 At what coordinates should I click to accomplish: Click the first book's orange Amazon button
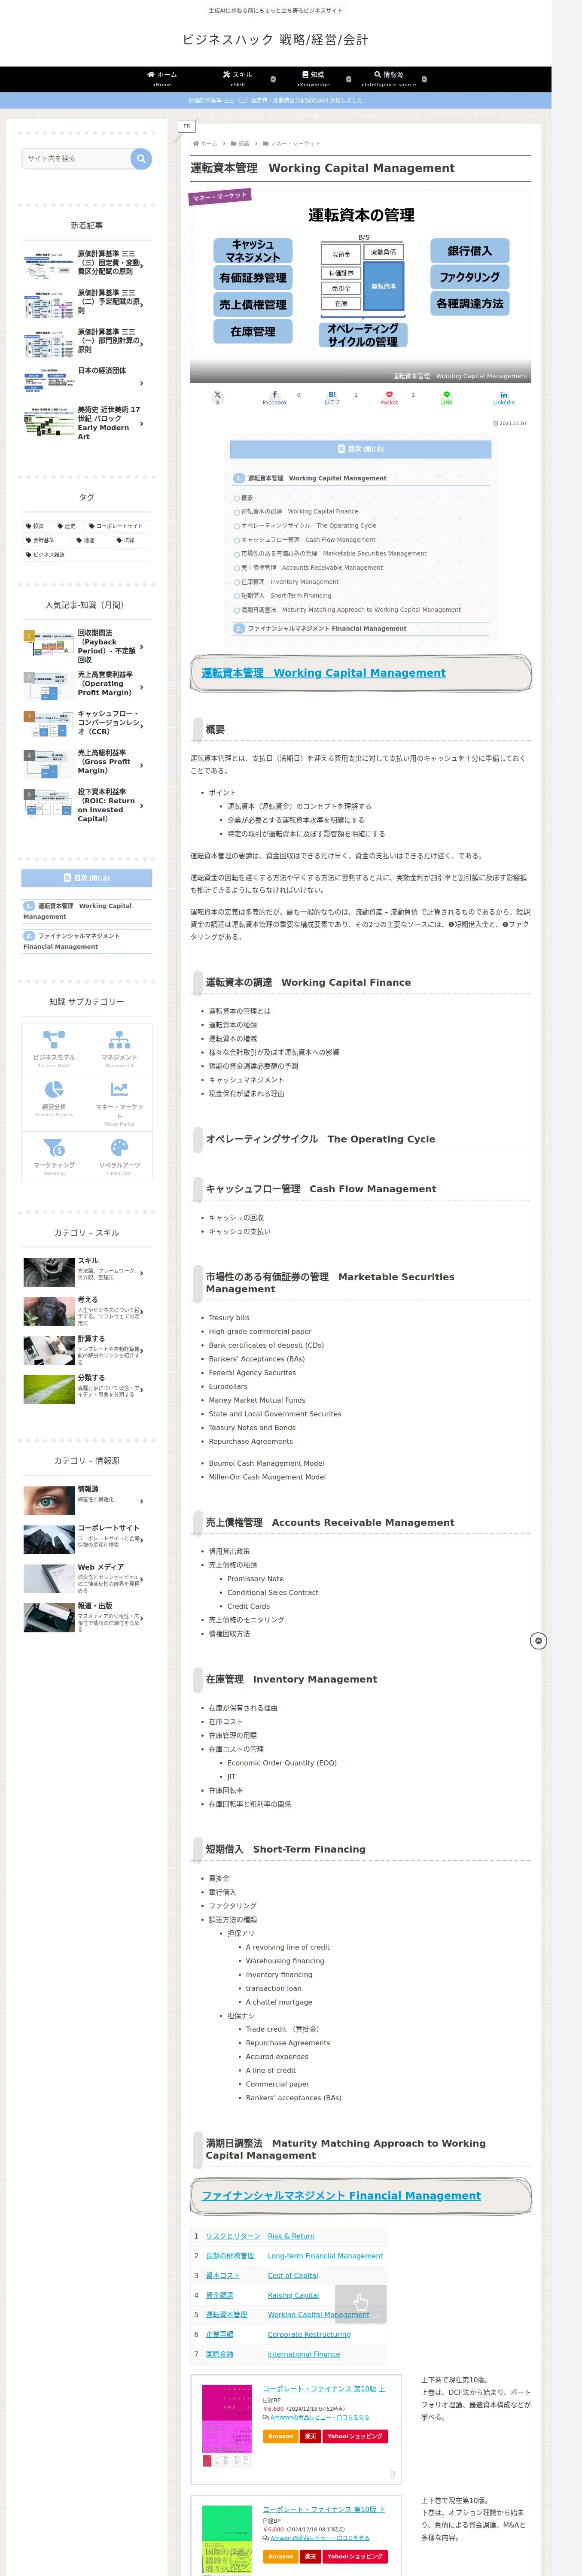(x=280, y=2436)
